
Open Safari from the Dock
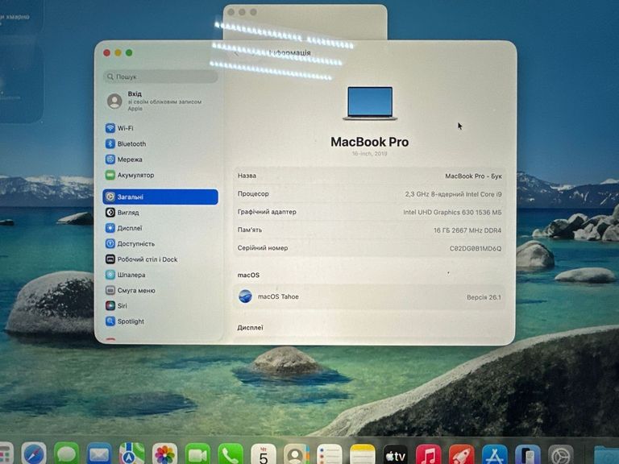click(34, 454)
